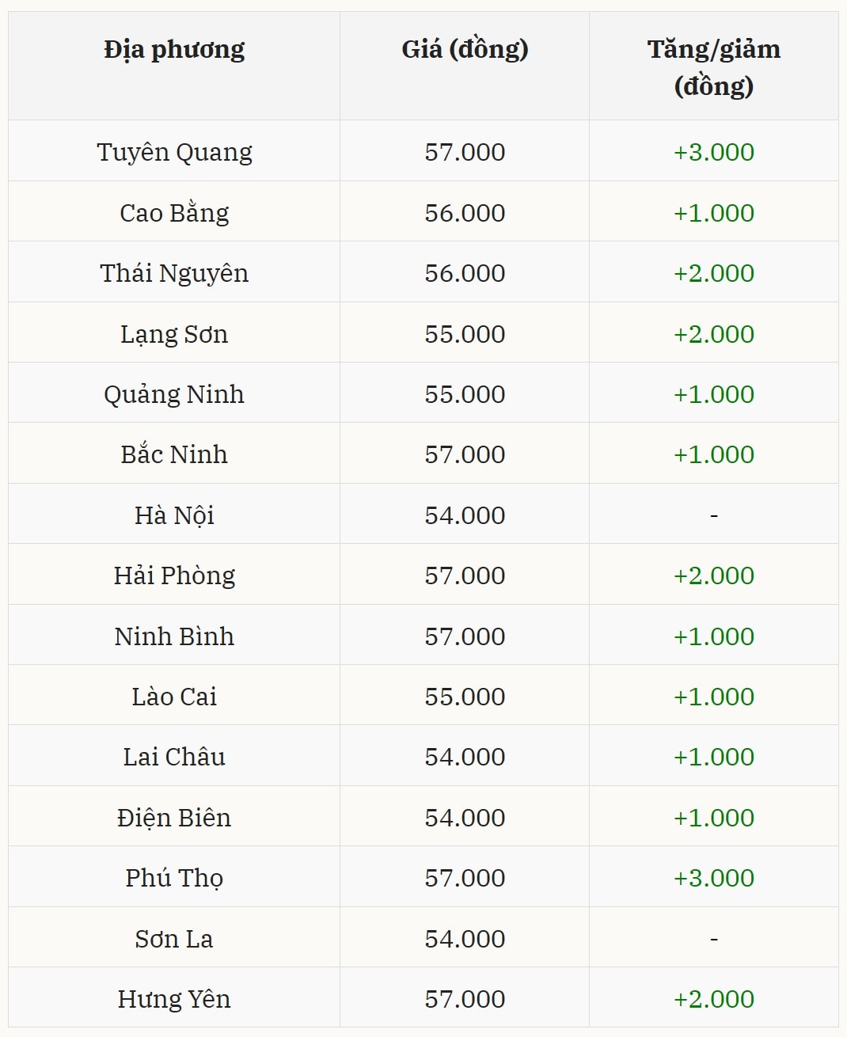Click the Cao Bằng location cell
Screen dimensions: 847x1037
click(x=174, y=213)
